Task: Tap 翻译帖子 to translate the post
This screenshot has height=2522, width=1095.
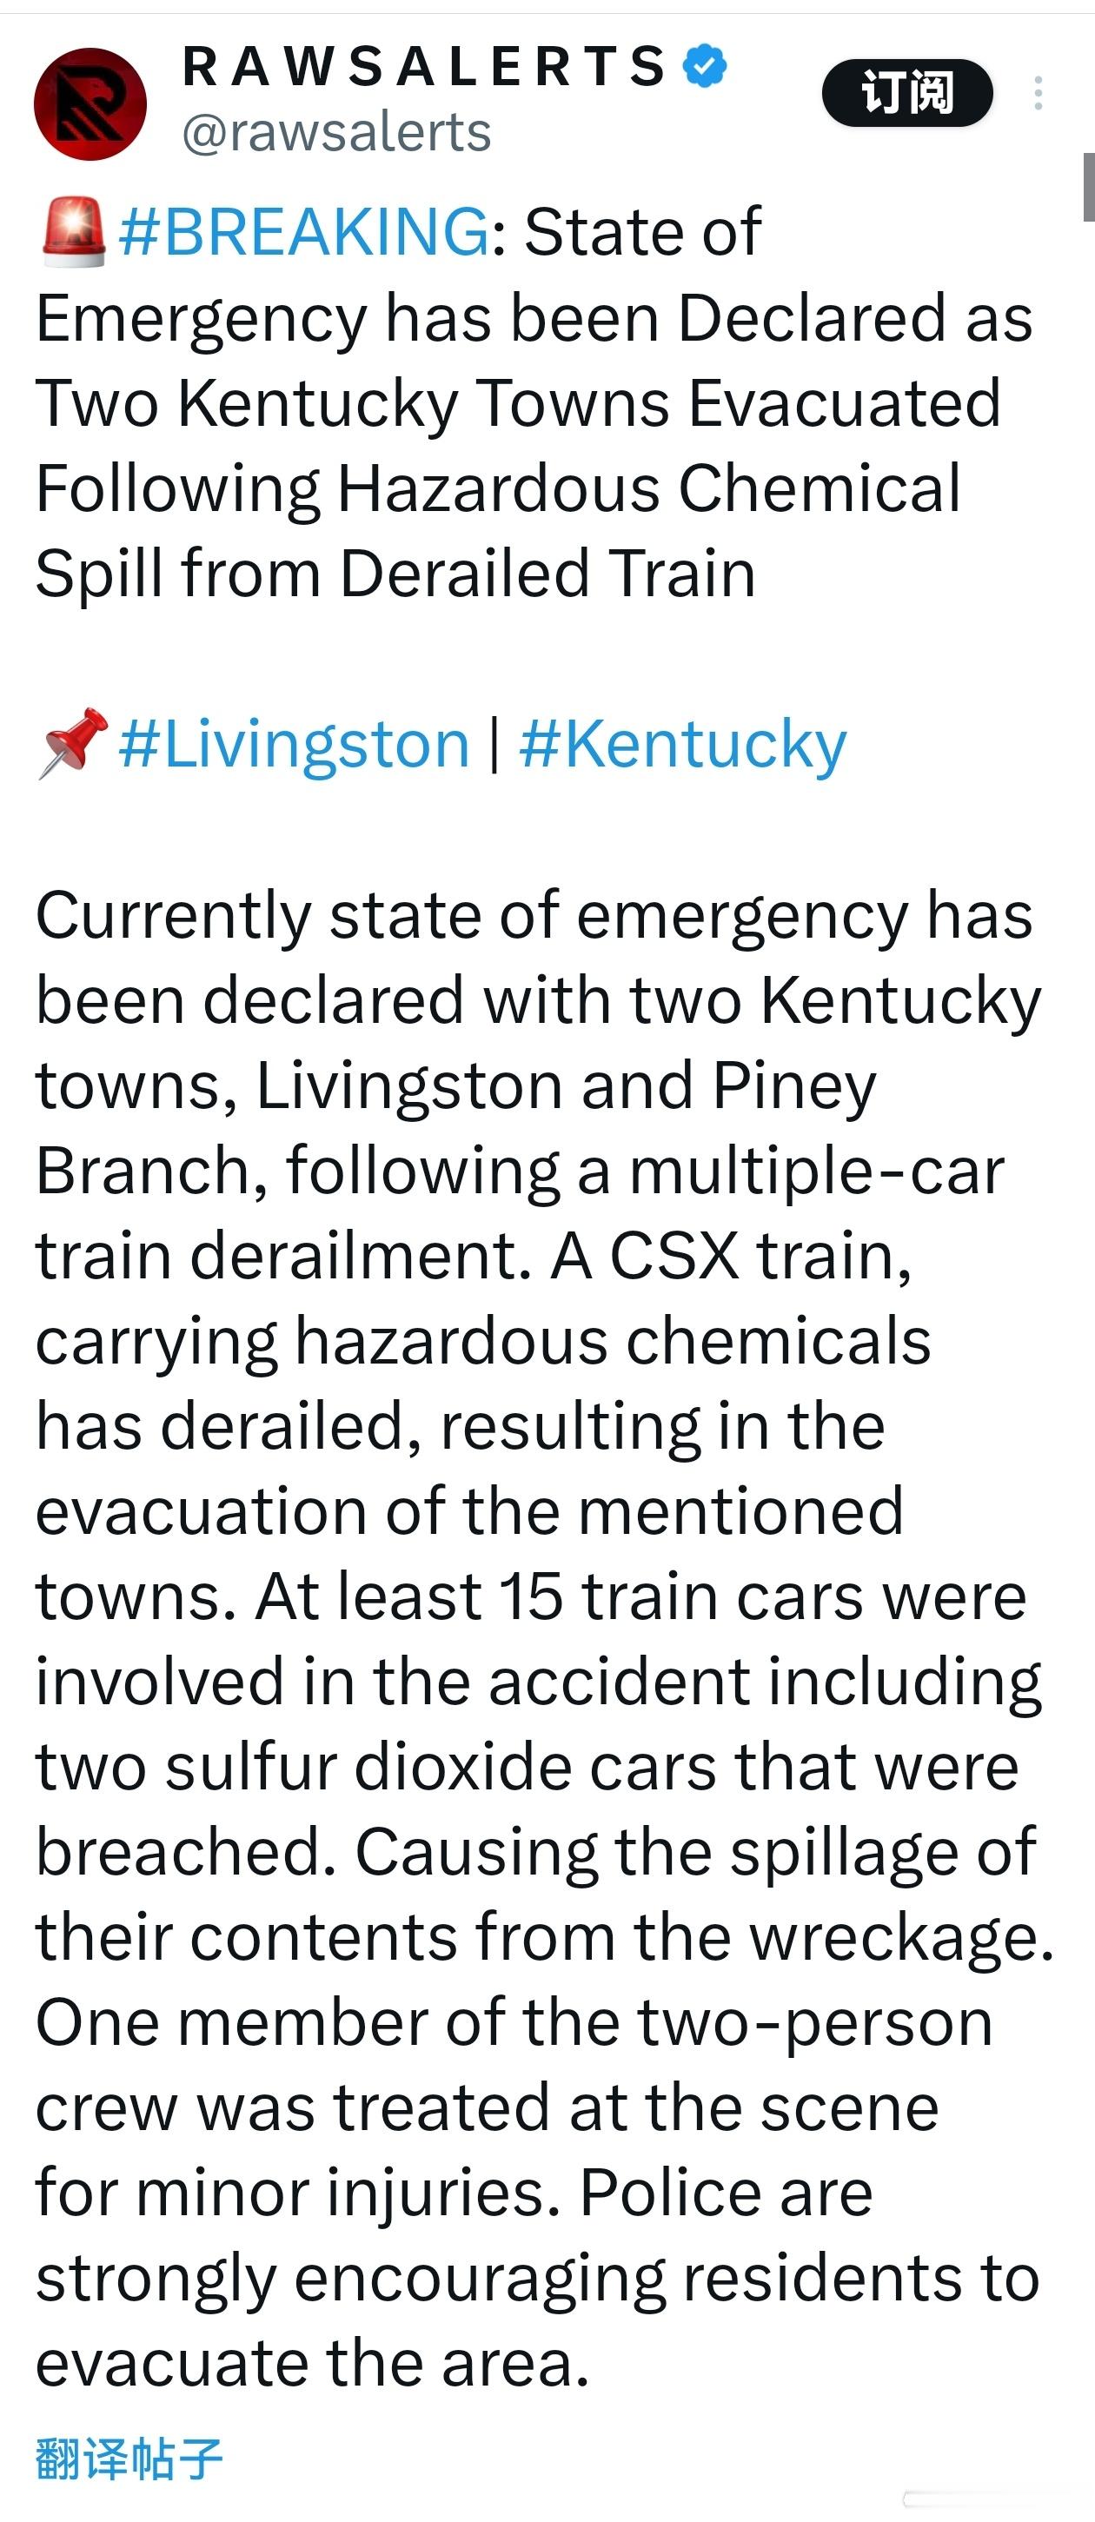Action: [129, 2459]
